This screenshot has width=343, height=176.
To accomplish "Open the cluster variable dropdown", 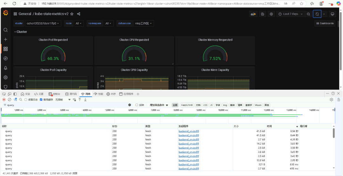I will pyautogui.click(x=43, y=23).
